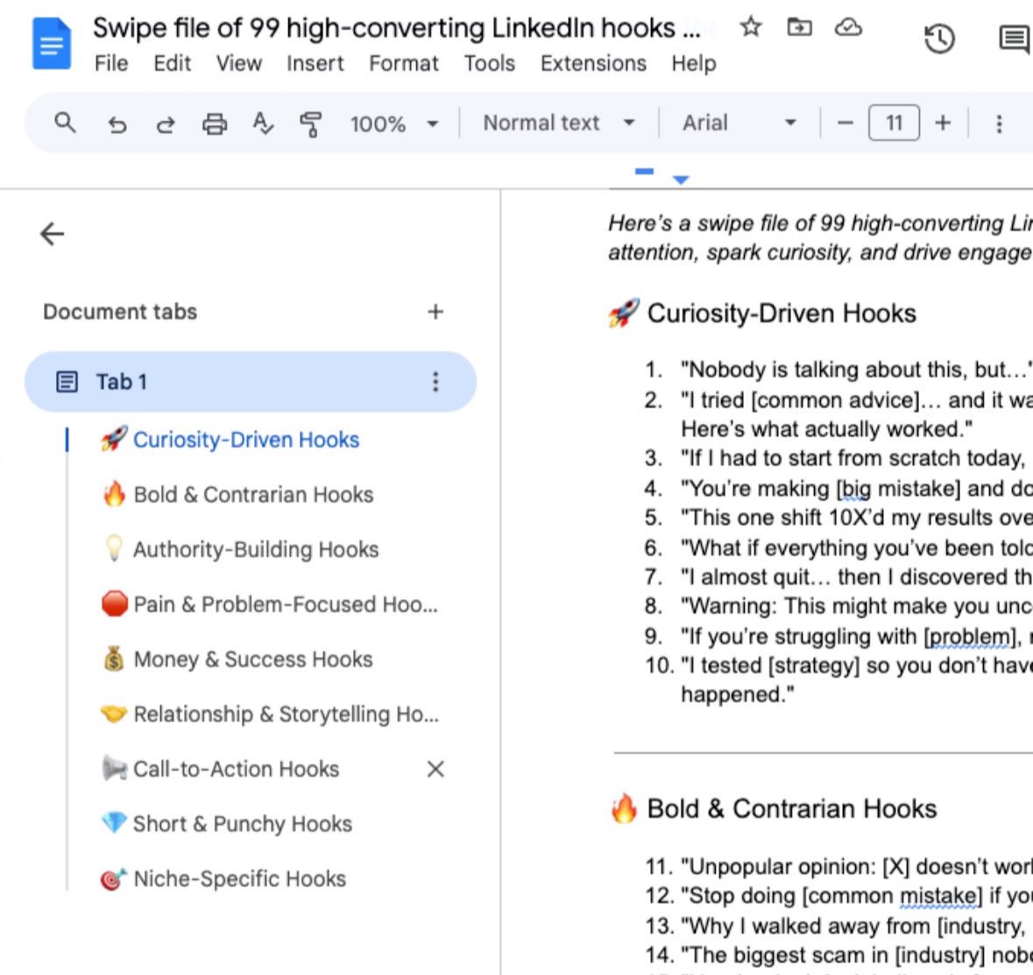The image size is (1033, 975).
Task: Open the Normal text style dropdown
Action: click(x=559, y=123)
